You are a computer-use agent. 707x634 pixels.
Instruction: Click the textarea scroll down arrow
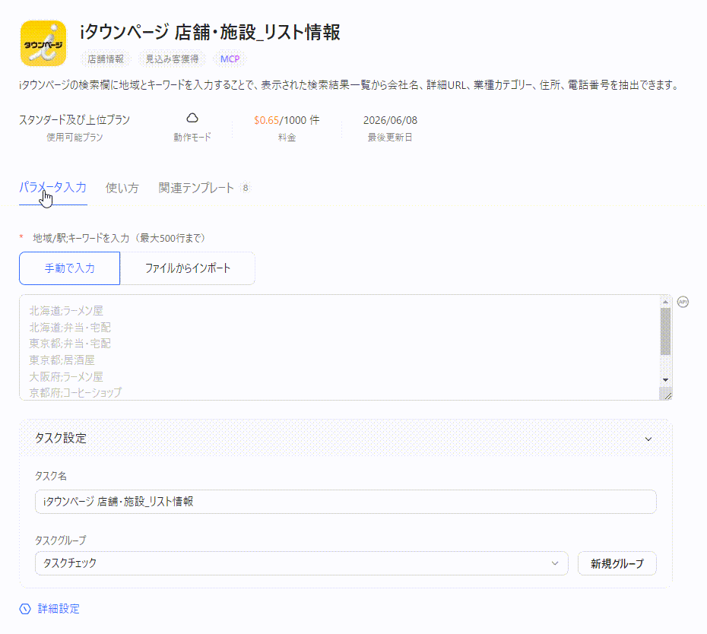(665, 380)
